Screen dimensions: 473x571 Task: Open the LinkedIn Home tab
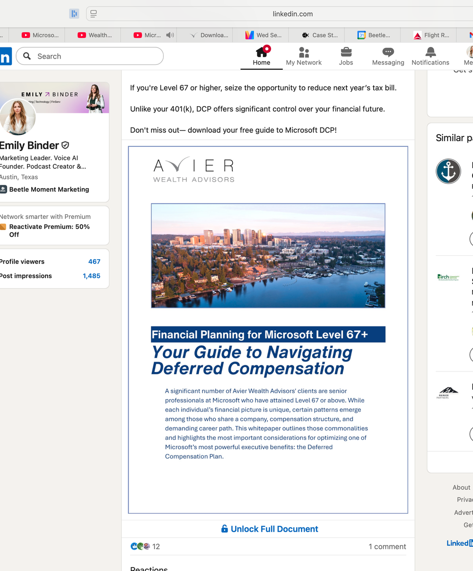click(x=262, y=56)
